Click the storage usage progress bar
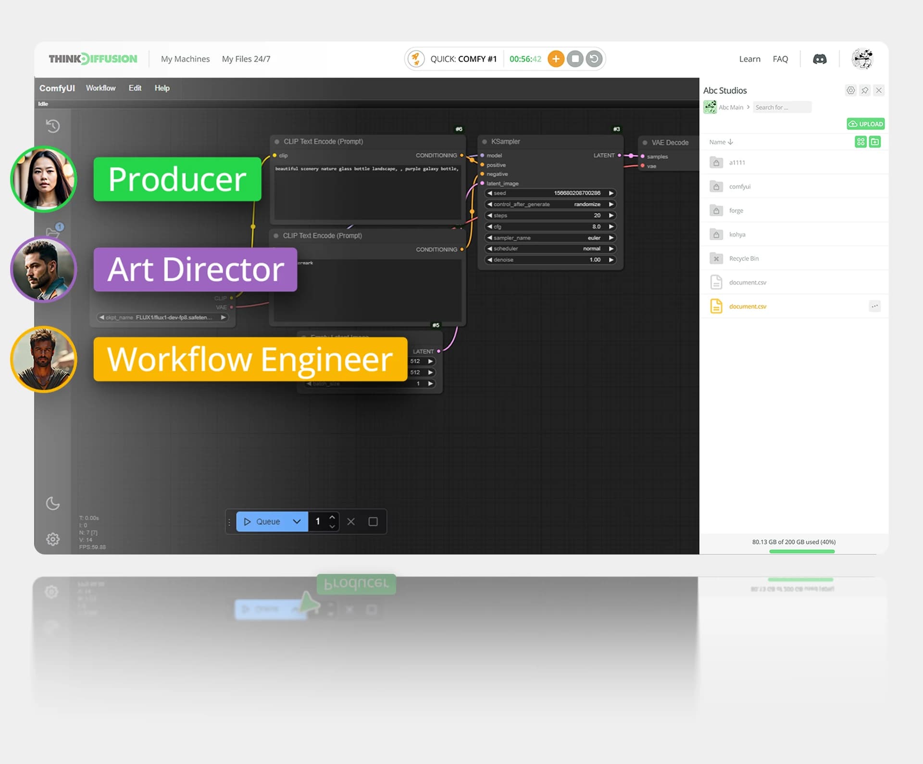923x764 pixels. point(802,551)
